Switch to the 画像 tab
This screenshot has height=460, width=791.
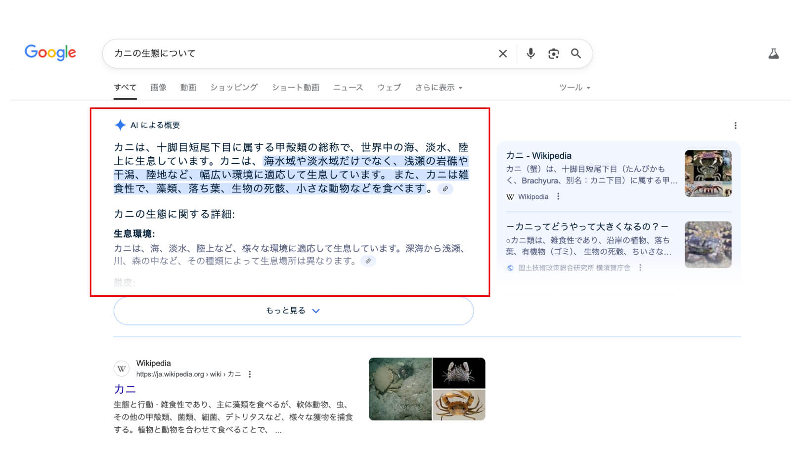click(158, 88)
